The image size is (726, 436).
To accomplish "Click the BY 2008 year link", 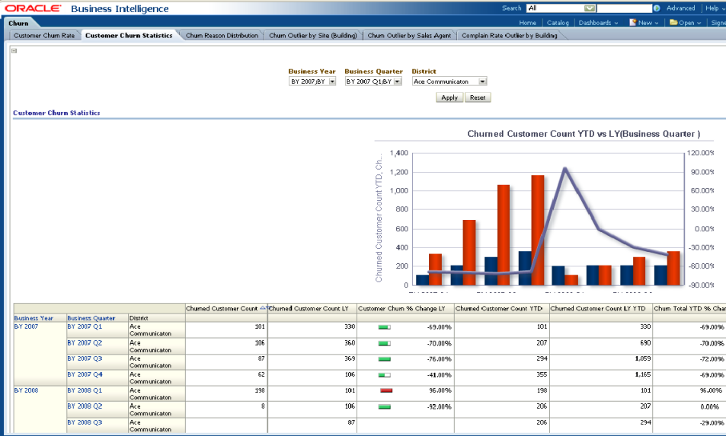I will pyautogui.click(x=26, y=390).
